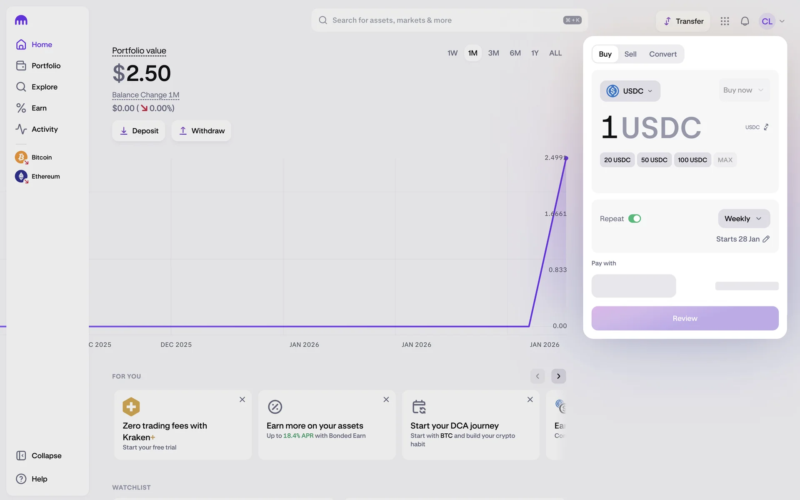Switch to the Convert tab
The width and height of the screenshot is (800, 500).
pyautogui.click(x=662, y=54)
